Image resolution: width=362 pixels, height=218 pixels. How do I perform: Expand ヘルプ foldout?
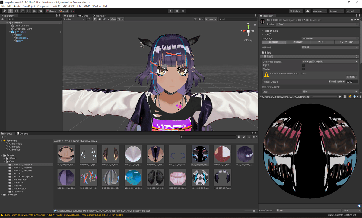262,35
